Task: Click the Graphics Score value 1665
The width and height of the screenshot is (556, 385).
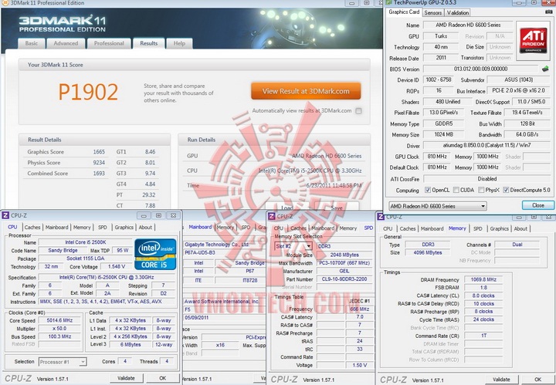Action: pyautogui.click(x=99, y=151)
